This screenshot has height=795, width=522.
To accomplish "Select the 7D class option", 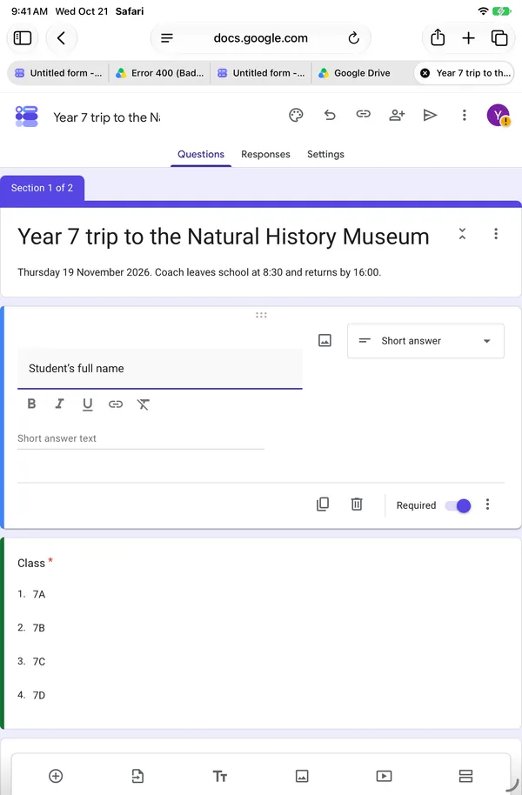I will 39,695.
